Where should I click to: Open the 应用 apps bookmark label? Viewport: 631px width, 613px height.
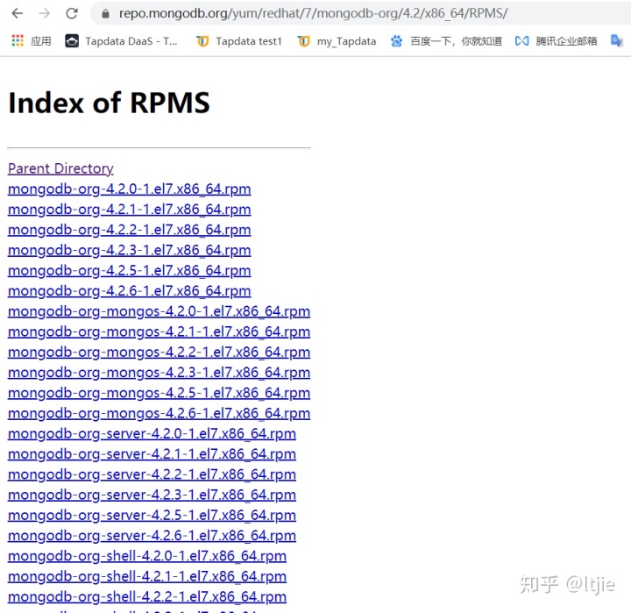(x=40, y=41)
